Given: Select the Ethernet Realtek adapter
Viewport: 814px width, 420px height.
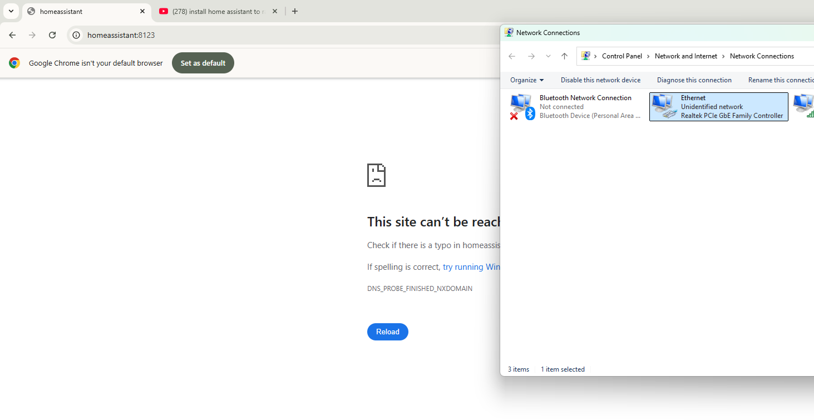Looking at the screenshot, I should [x=718, y=107].
